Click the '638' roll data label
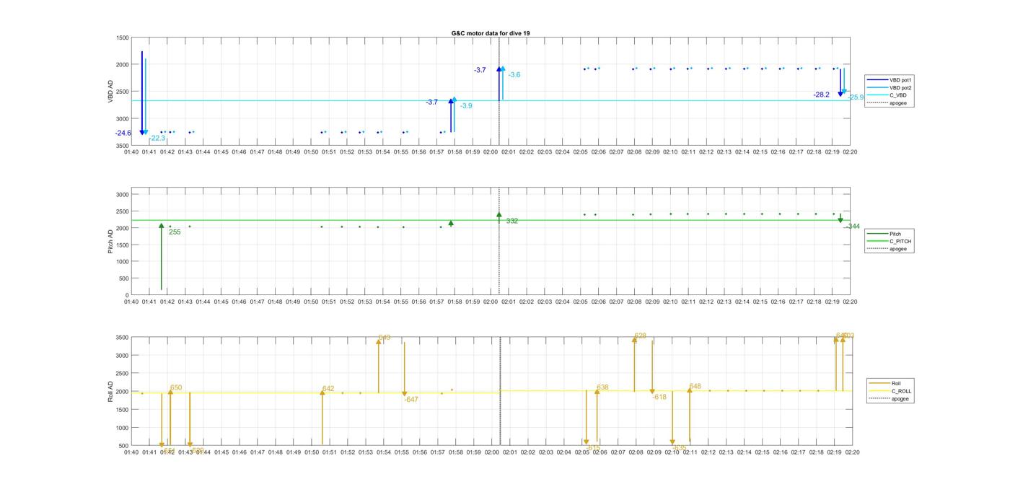Image resolution: width=1010 pixels, height=500 pixels. click(x=602, y=387)
